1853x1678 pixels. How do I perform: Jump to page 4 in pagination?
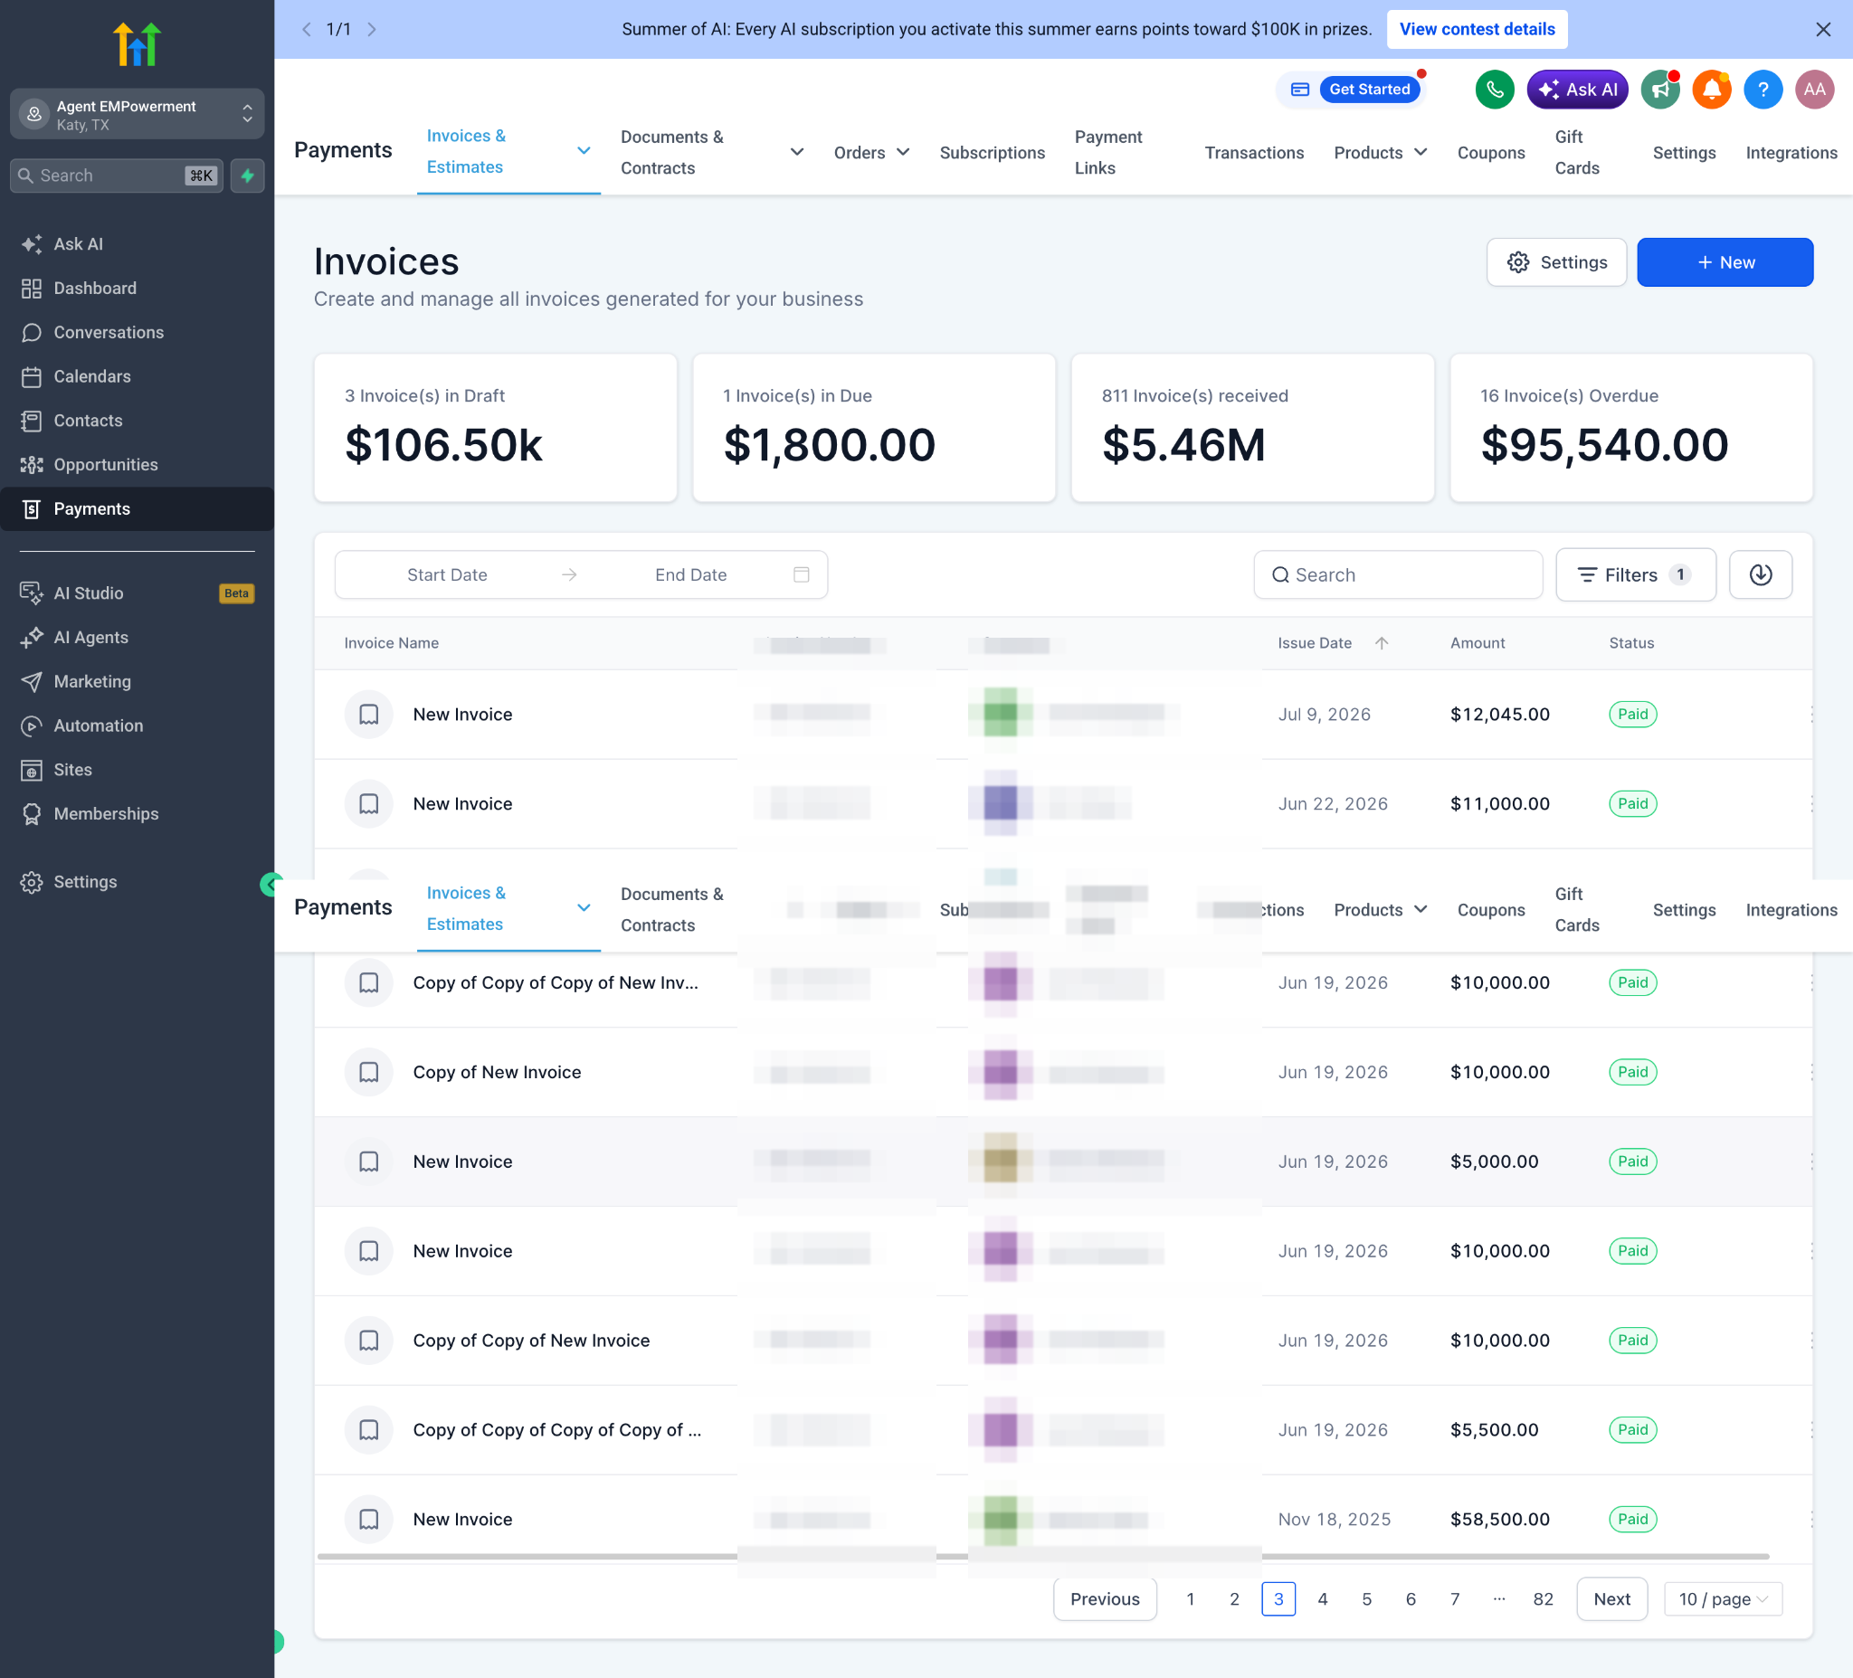click(1323, 1599)
